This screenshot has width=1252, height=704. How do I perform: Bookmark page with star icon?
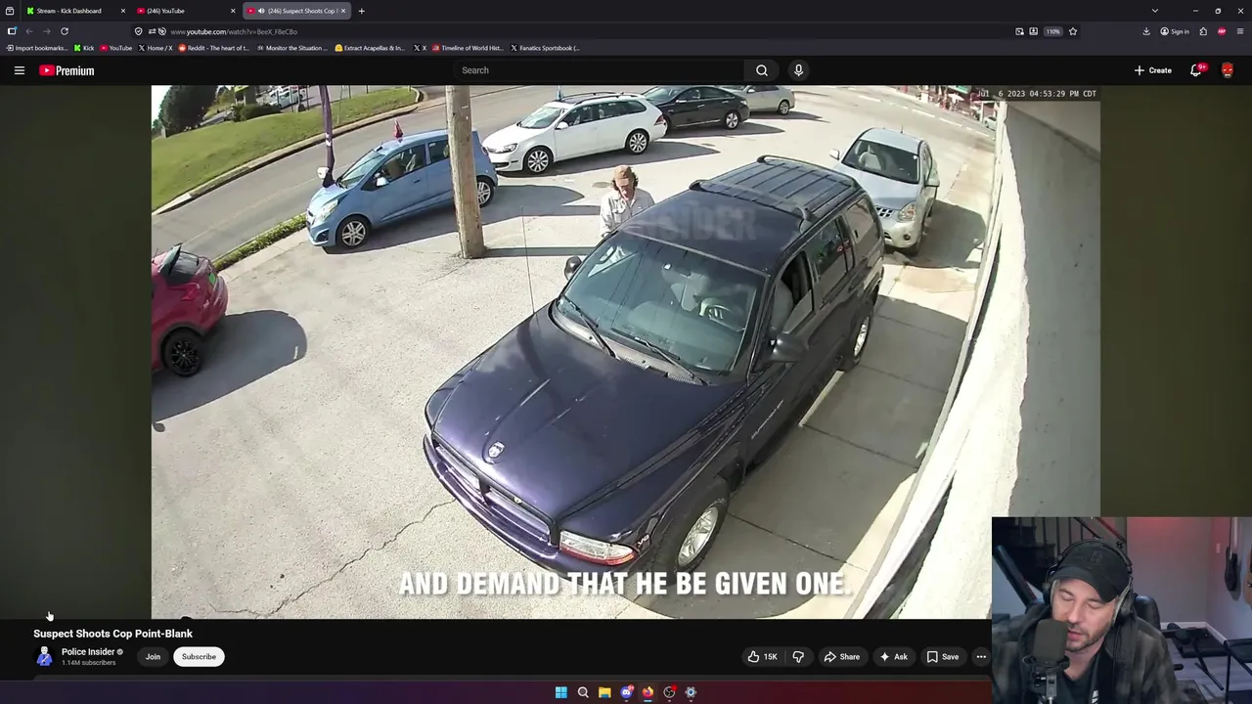click(1073, 31)
